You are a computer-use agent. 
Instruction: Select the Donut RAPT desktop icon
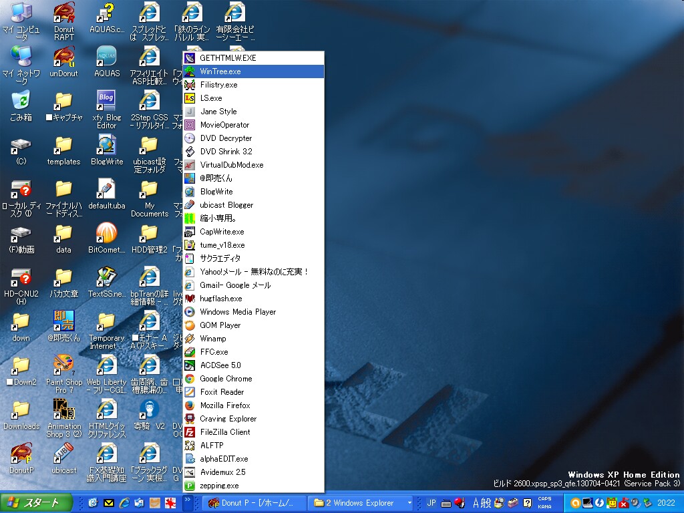[64, 21]
